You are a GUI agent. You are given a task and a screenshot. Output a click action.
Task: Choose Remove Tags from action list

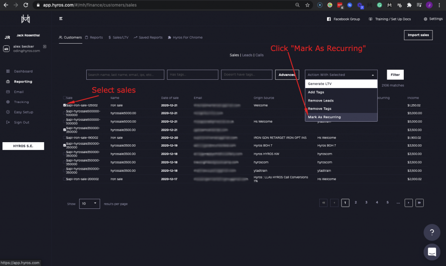[341, 109]
